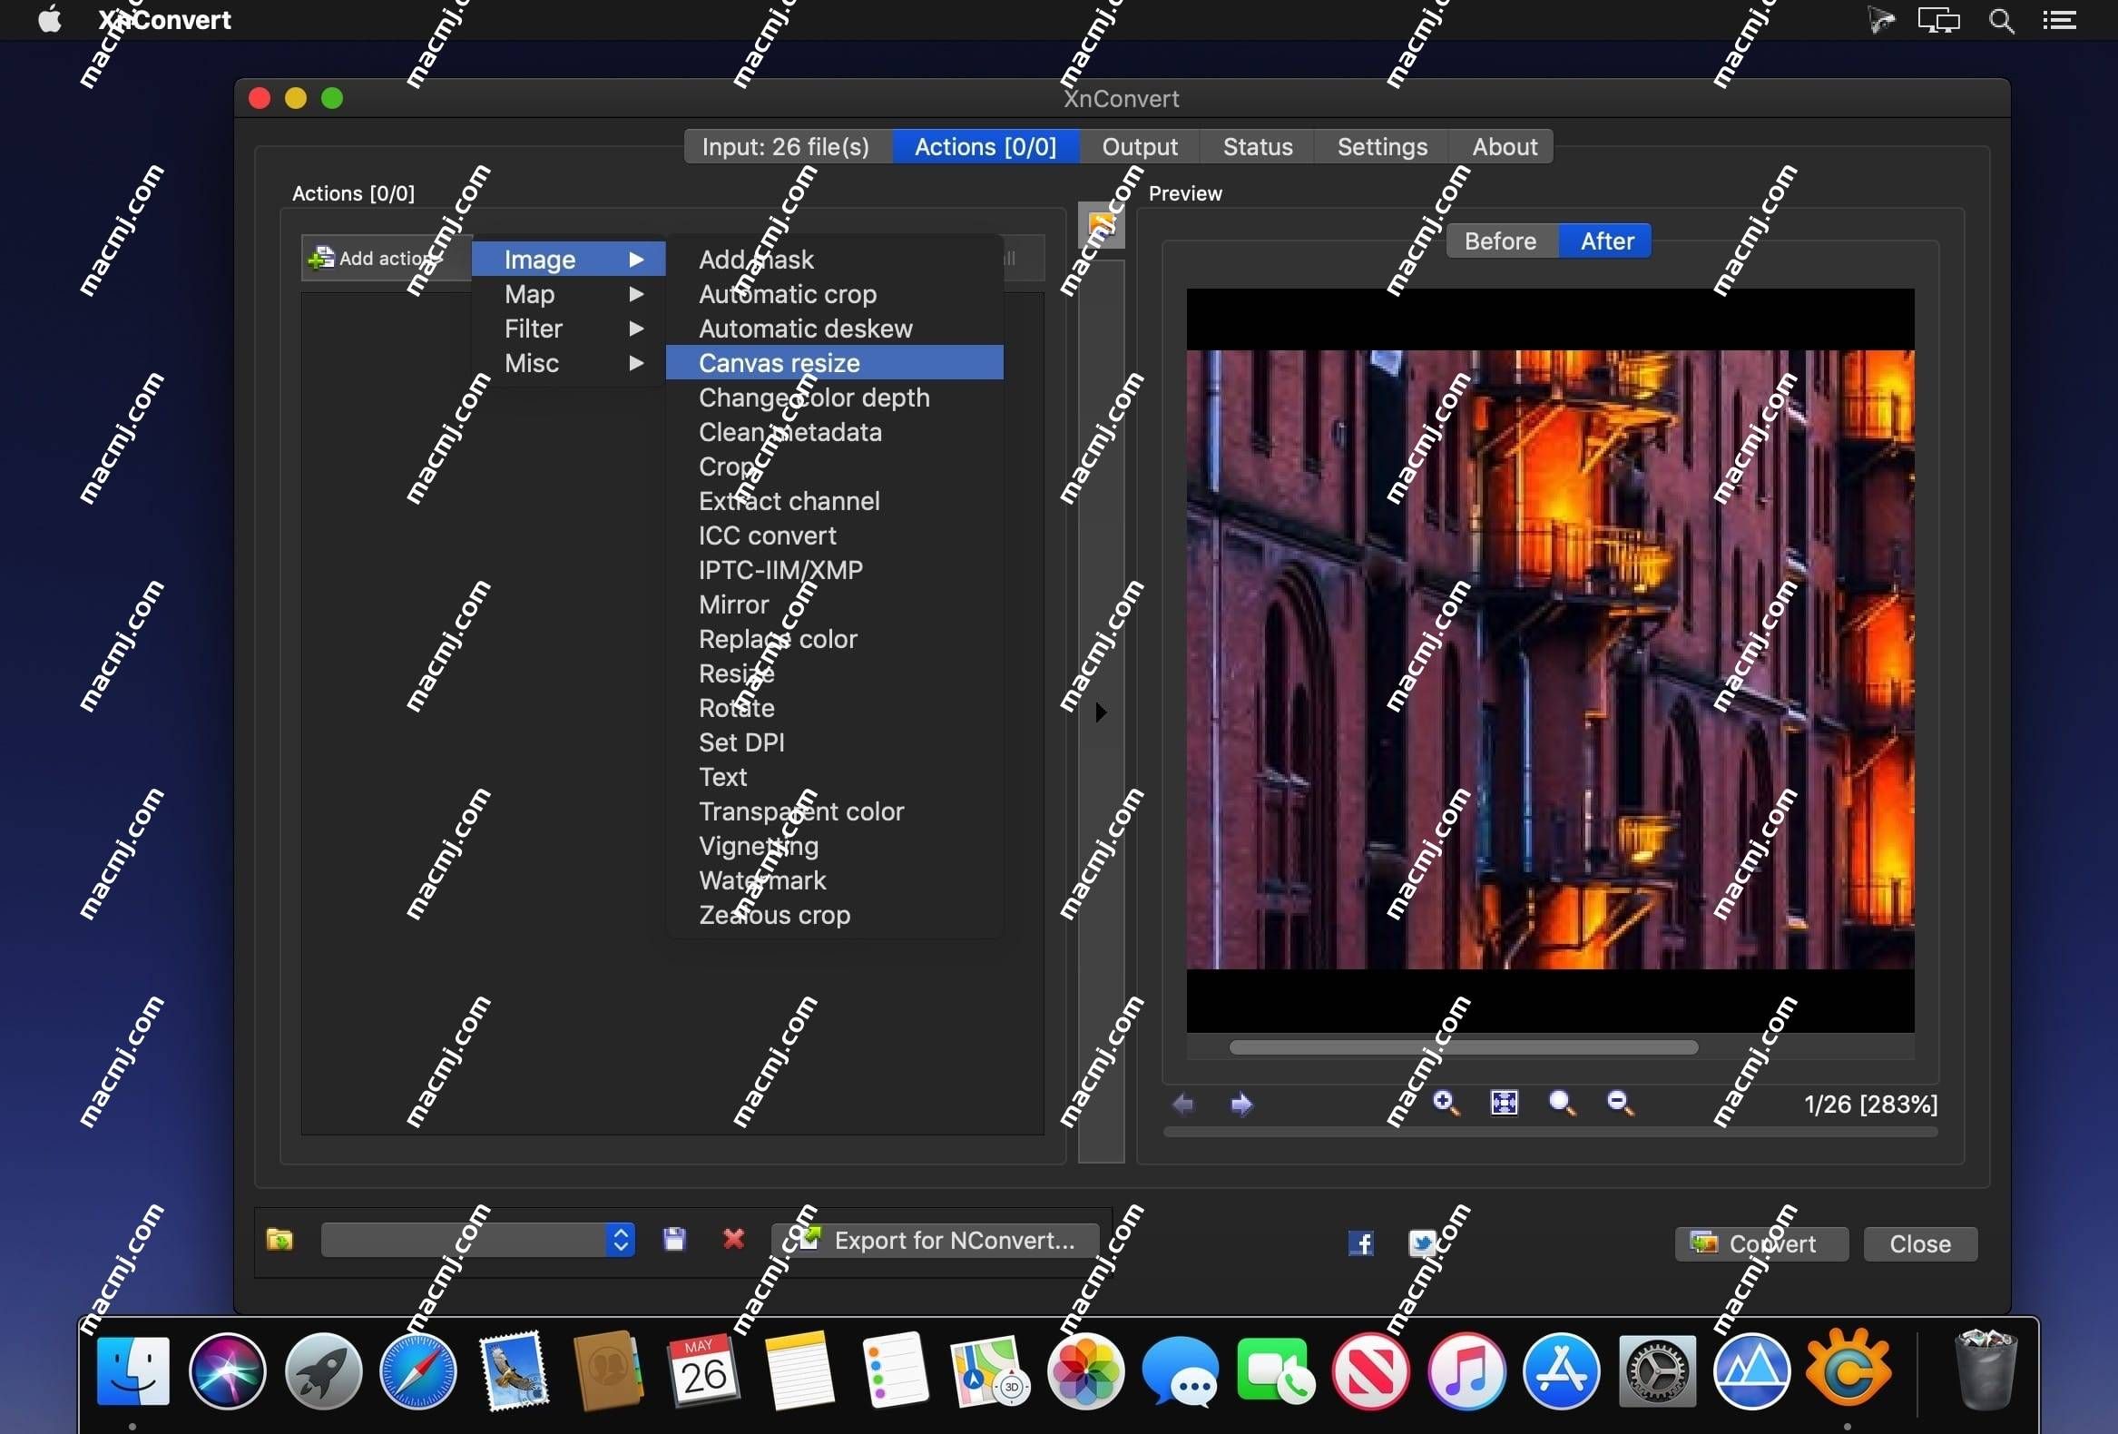
Task: Click the Convert button
Action: 1760,1243
